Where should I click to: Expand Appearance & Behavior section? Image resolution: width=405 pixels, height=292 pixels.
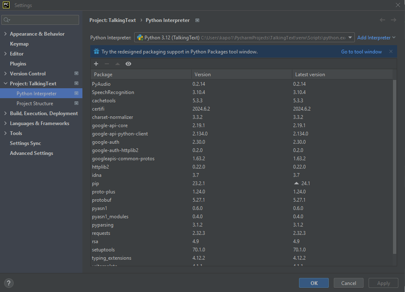5,34
